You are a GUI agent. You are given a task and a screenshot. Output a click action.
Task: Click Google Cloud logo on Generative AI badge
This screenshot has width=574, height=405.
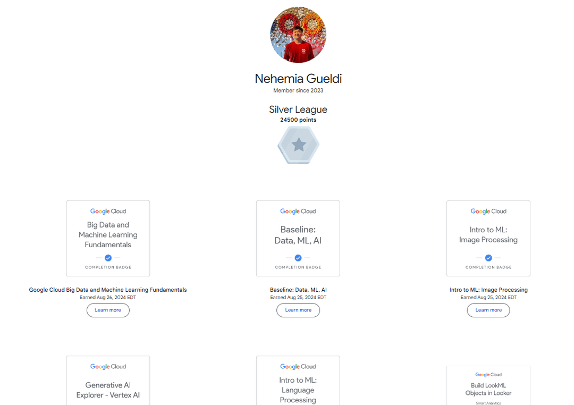pos(108,367)
